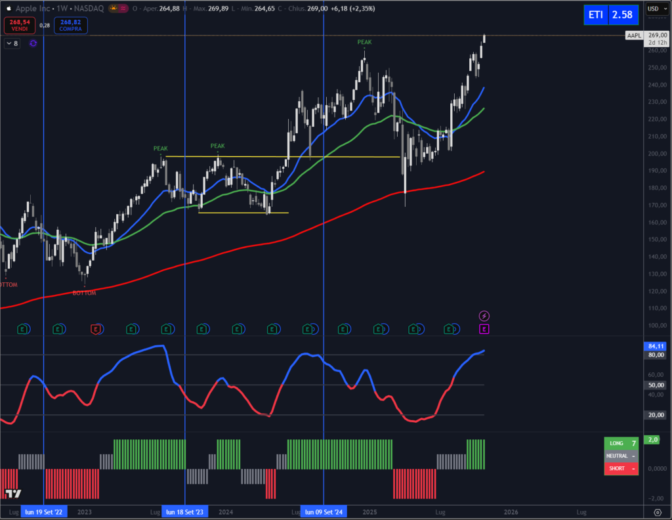The image size is (672, 520).
Task: Click NASDAQ exchange label in the legend
Action: tap(90, 9)
